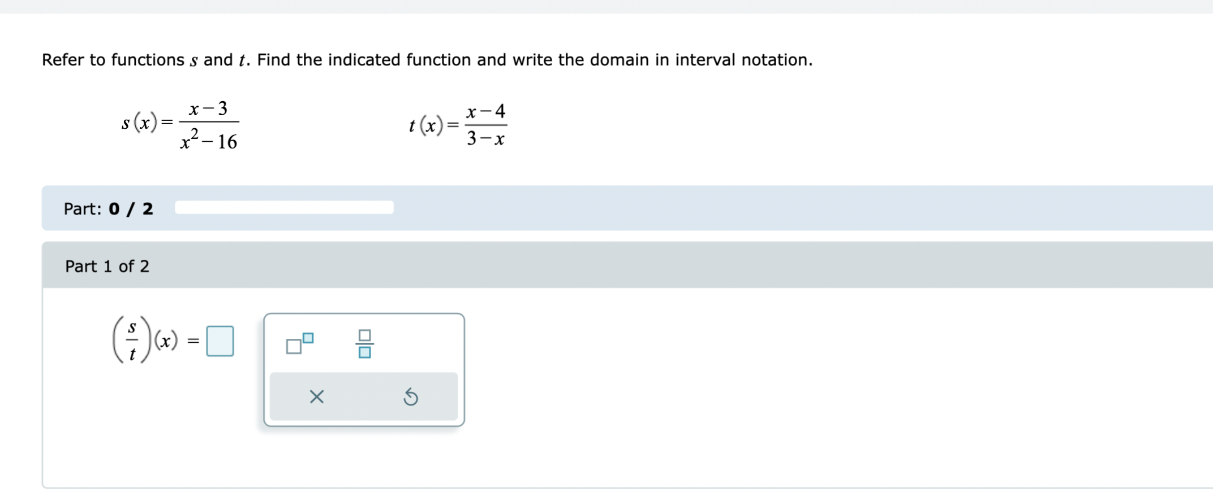This screenshot has width=1213, height=489.
Task: Click the Part: 0 / 2 label
Action: [107, 208]
